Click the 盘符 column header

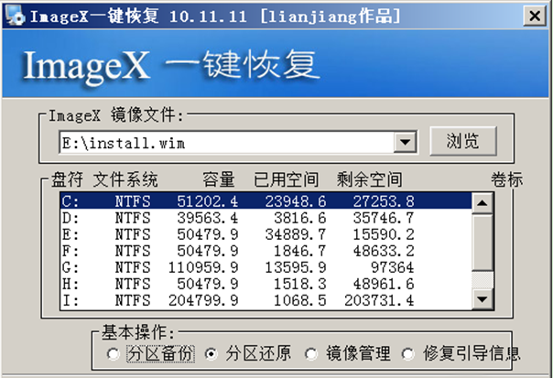[67, 179]
